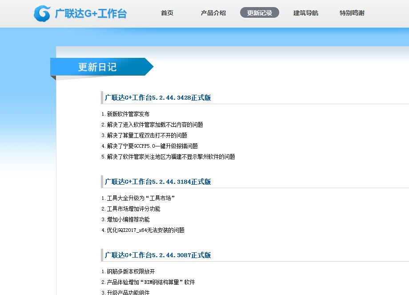This screenshot has height=295, width=409.
Task: Click the 广联达G+工作台 title text
Action: tap(91, 14)
